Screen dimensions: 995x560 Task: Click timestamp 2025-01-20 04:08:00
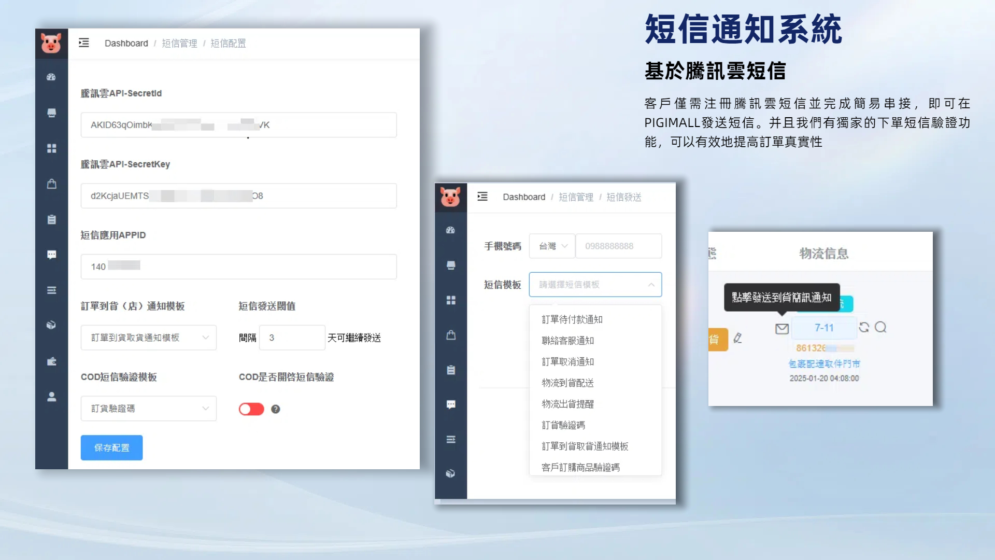pyautogui.click(x=824, y=379)
